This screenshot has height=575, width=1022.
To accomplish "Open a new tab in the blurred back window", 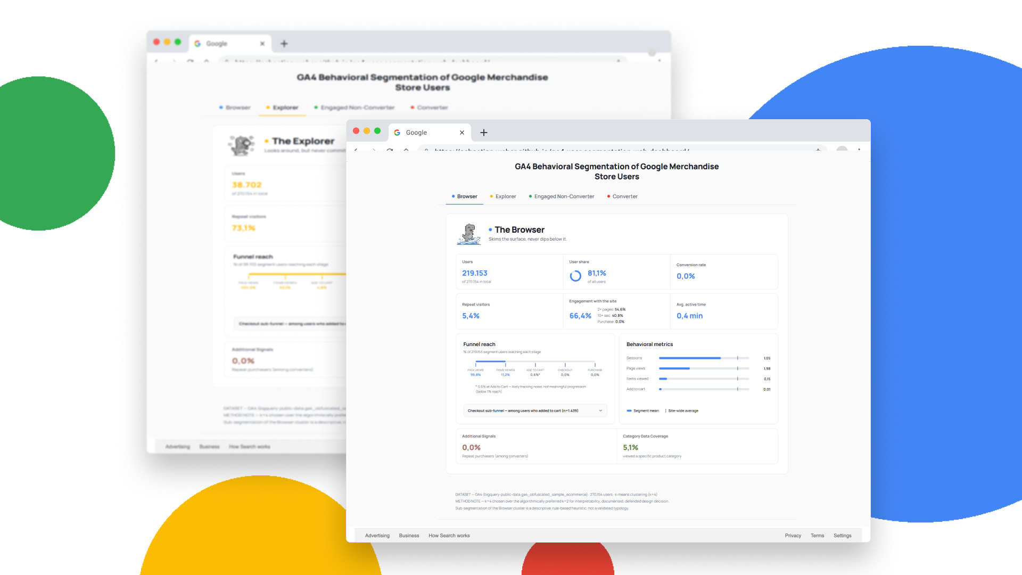I will point(284,44).
